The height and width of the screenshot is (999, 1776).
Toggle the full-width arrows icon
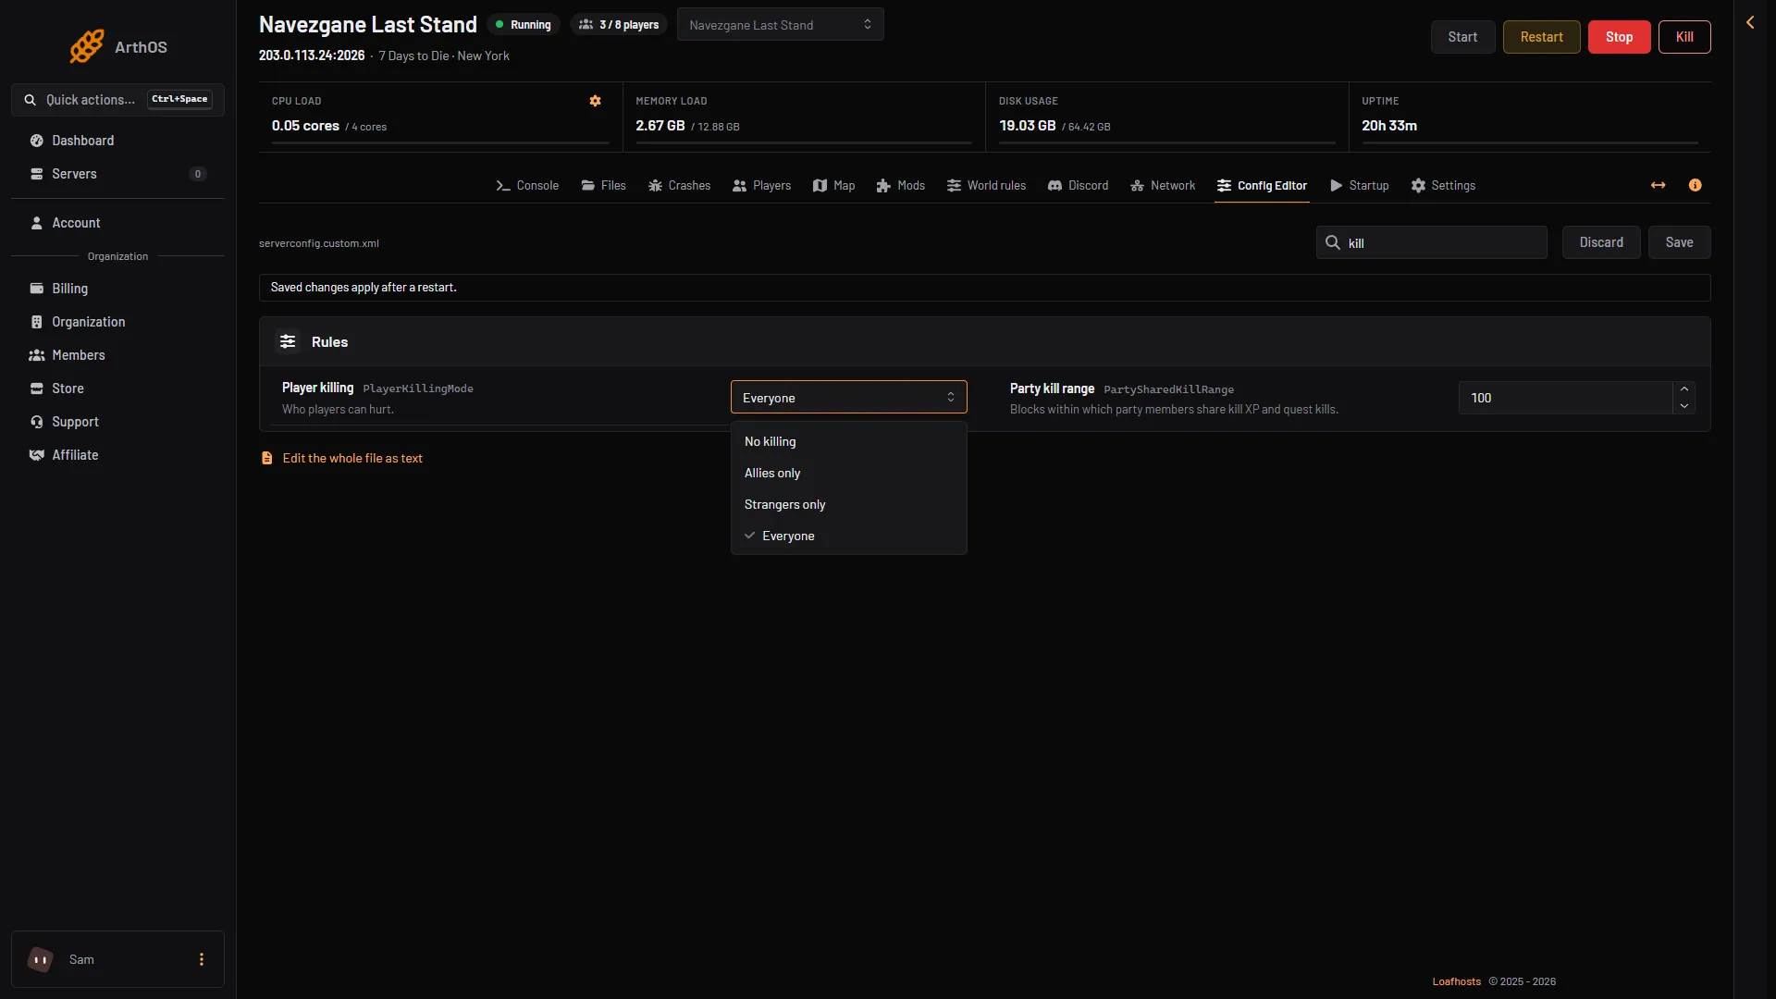point(1659,185)
